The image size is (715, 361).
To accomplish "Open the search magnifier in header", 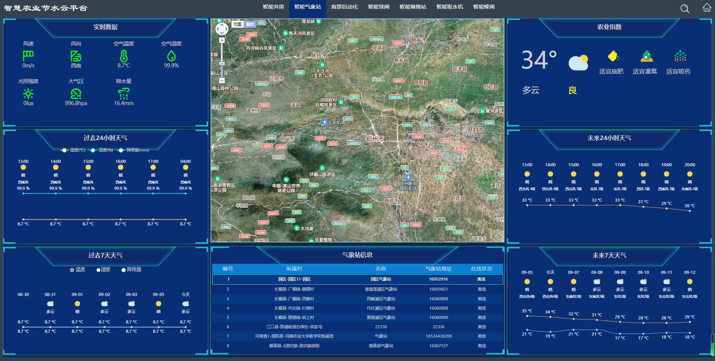I will click(x=684, y=9).
